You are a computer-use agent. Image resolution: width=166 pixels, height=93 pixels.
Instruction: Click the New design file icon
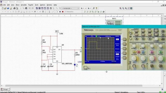(x=3, y=8)
